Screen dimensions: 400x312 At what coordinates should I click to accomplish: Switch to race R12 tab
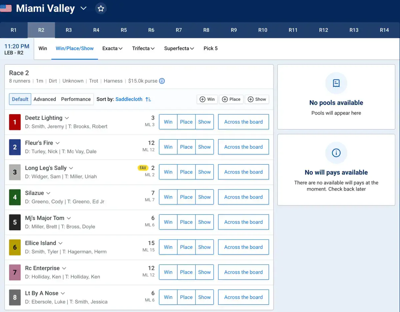tap(323, 30)
